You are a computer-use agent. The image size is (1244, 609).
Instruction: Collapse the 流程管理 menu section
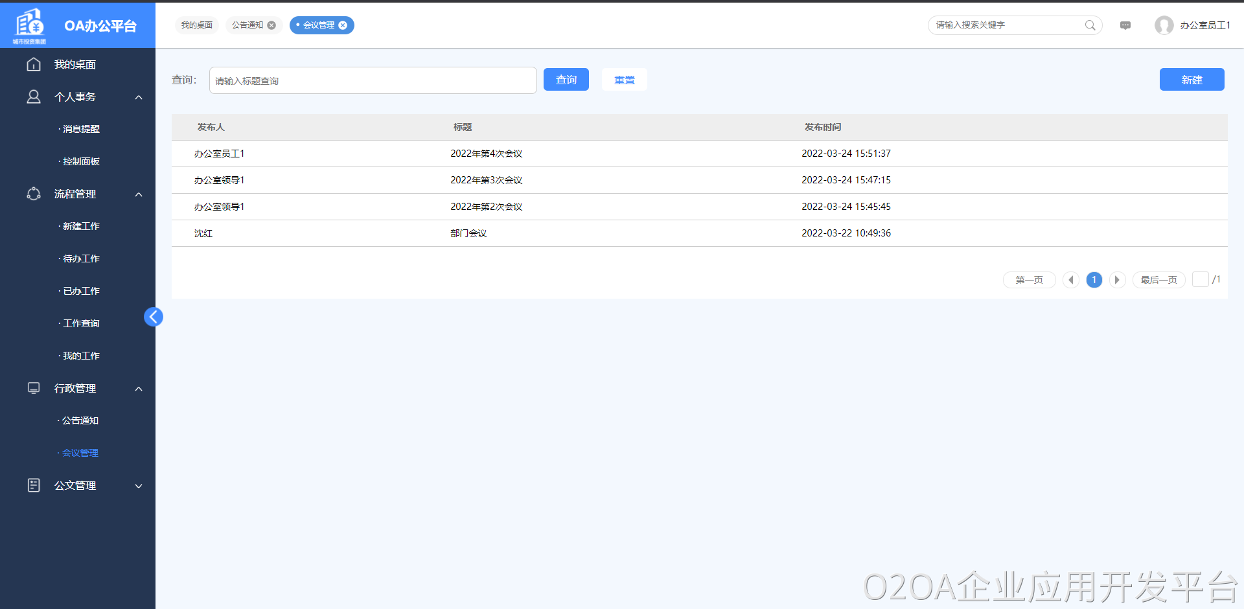(x=139, y=194)
